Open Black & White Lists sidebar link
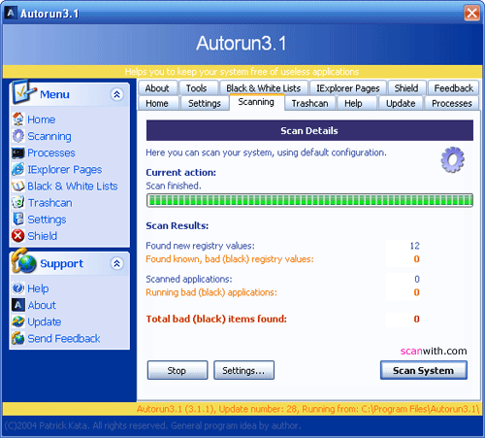The image size is (485, 438). [x=73, y=186]
